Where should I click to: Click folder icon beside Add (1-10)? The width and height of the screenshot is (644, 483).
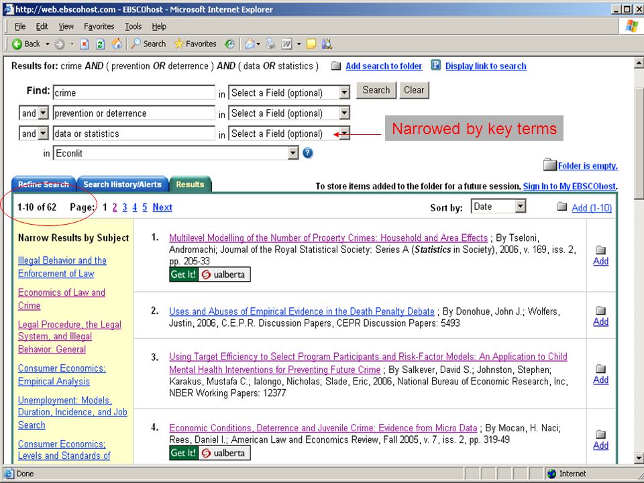[562, 207]
